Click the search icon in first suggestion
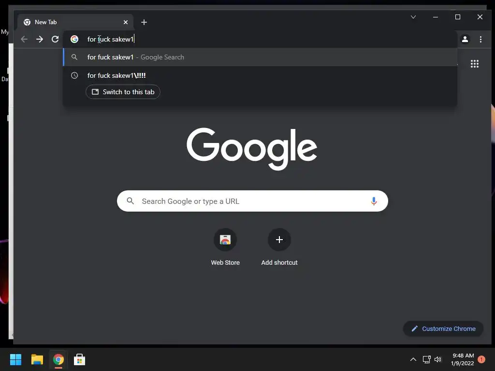495x371 pixels. (x=74, y=57)
